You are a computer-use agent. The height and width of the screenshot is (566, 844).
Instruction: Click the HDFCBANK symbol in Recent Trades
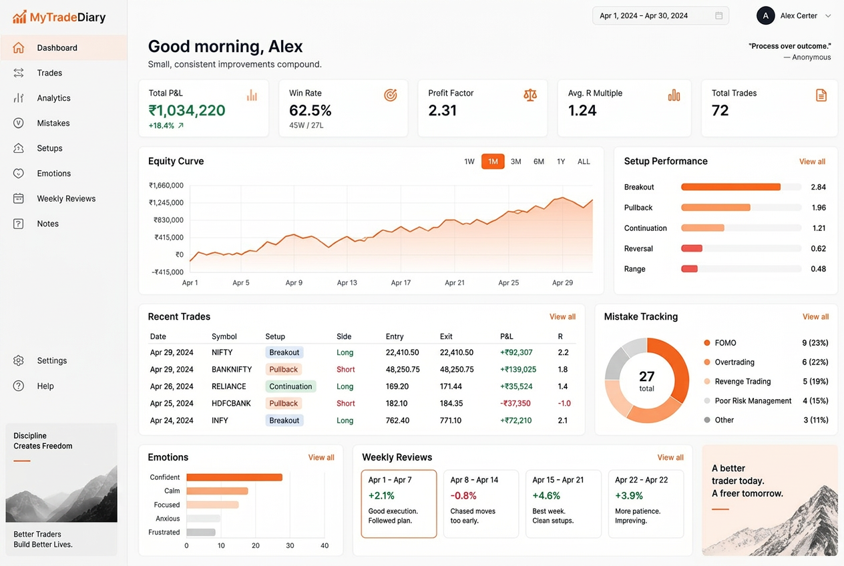pyautogui.click(x=230, y=403)
